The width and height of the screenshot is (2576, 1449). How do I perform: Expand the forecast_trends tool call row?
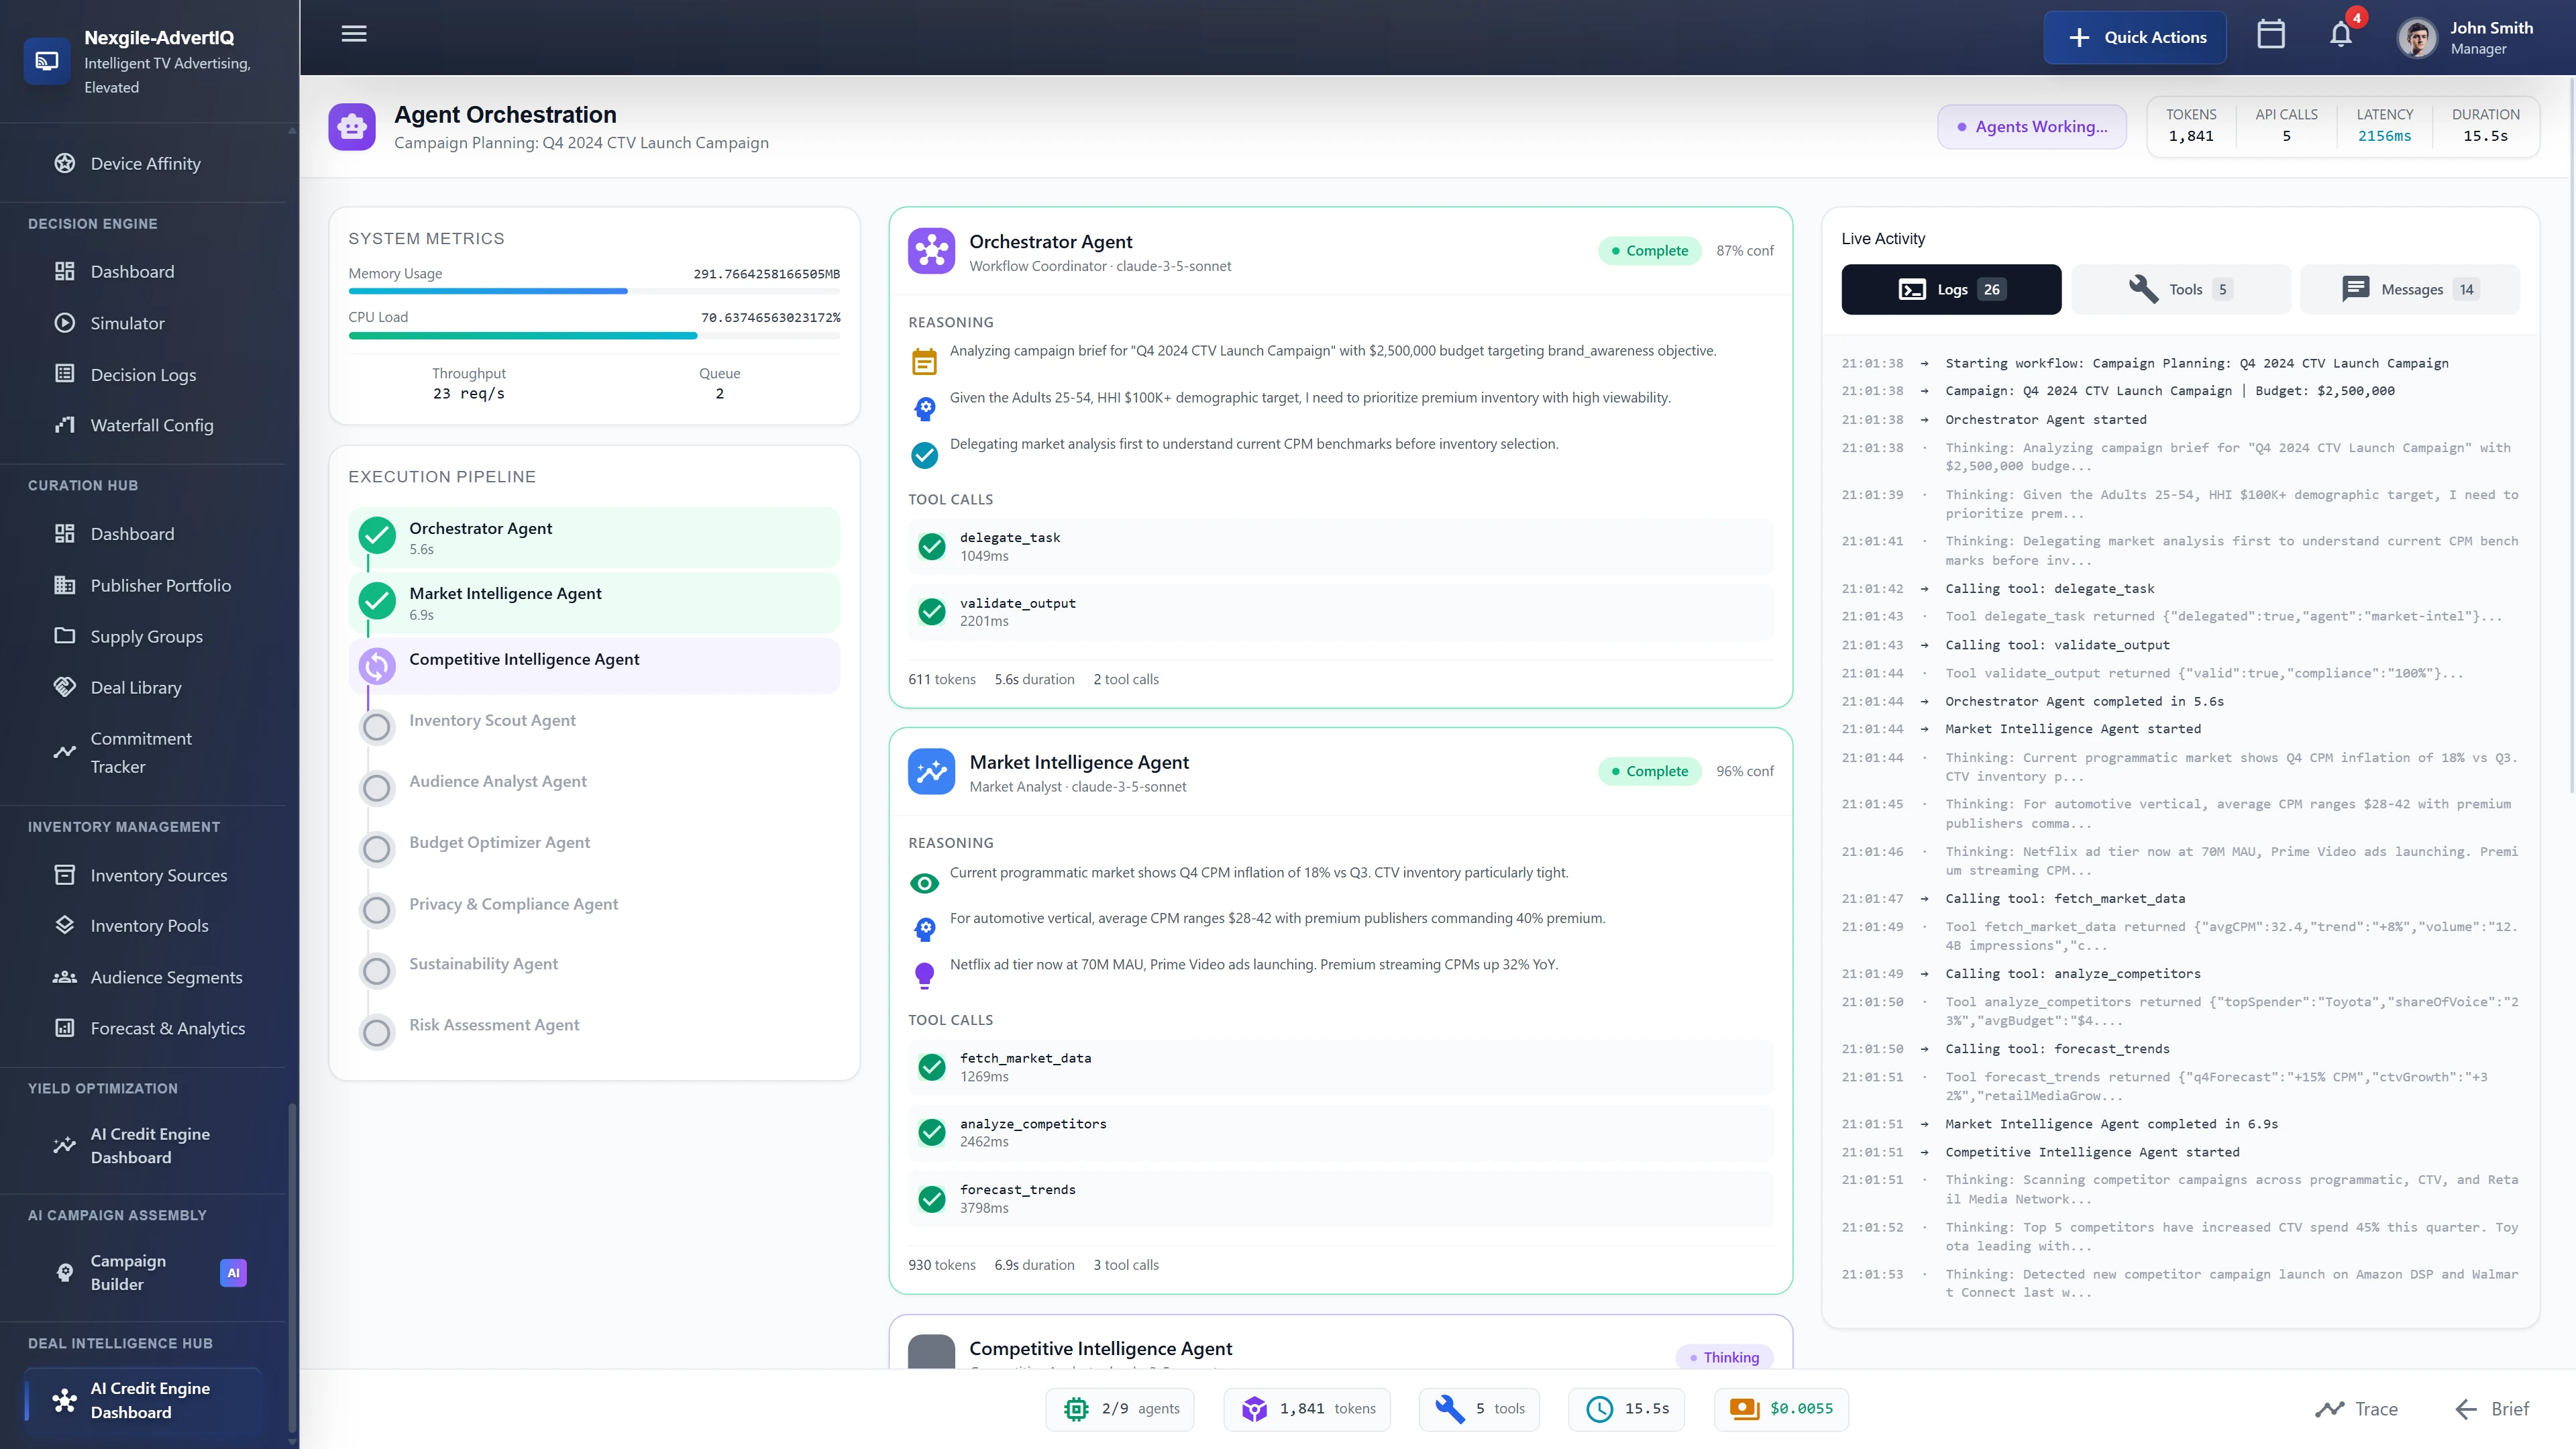tap(1340, 1198)
